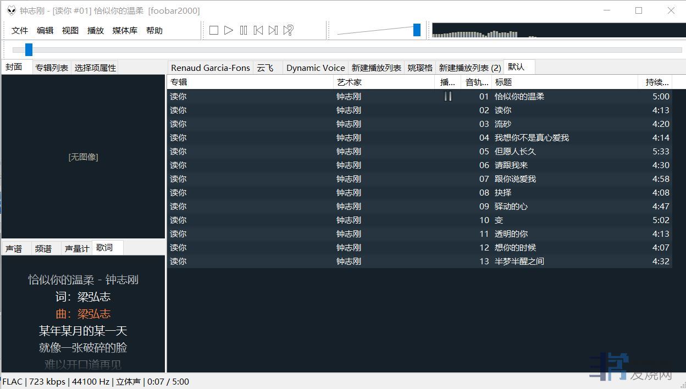This screenshot has height=389, width=686.
Task: Click the volume slider handle
Action: 417,30
